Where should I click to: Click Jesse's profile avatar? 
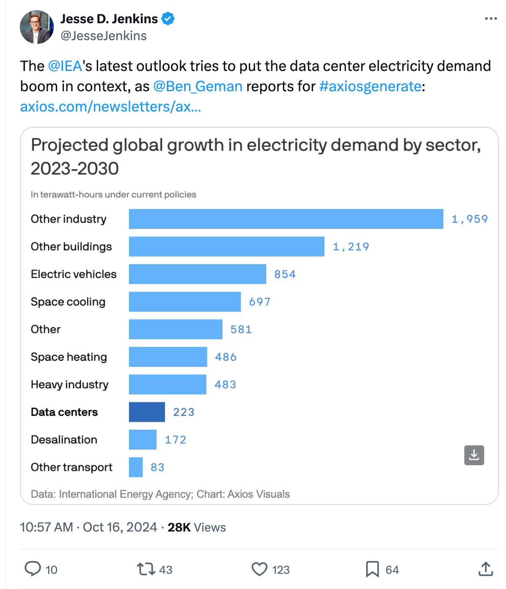point(37,27)
